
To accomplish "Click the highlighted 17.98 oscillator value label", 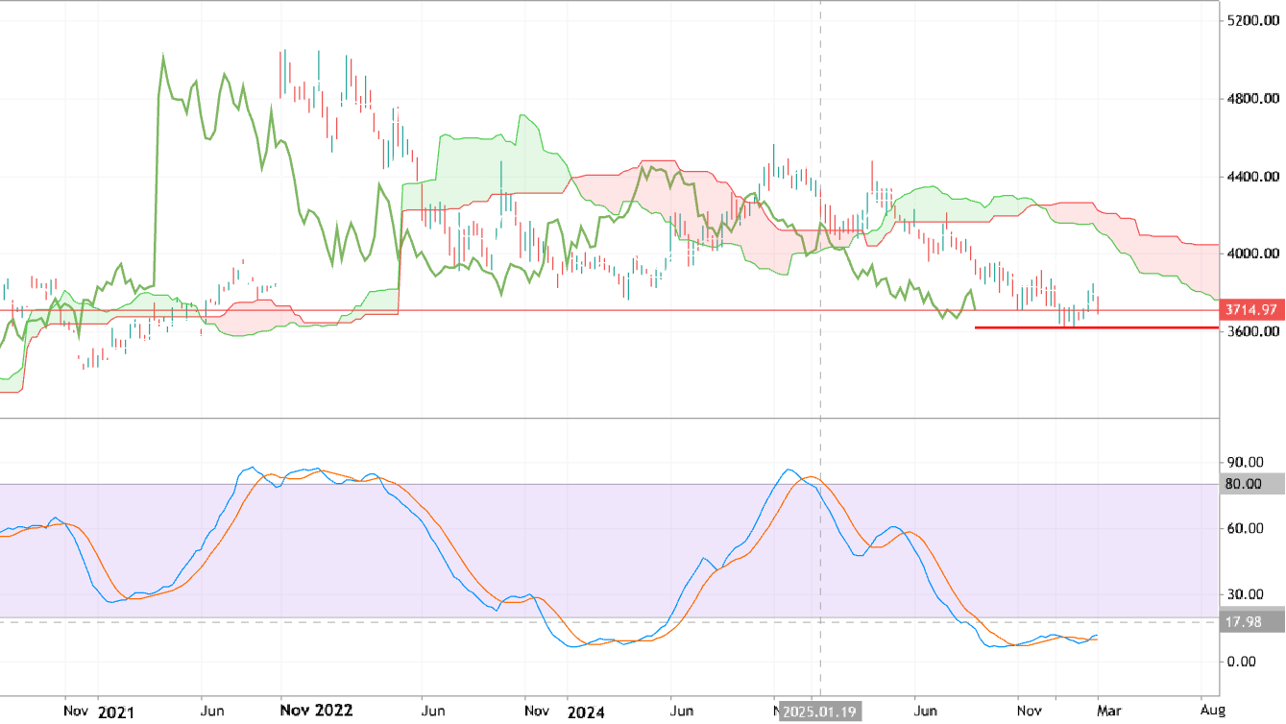I will click(1246, 619).
